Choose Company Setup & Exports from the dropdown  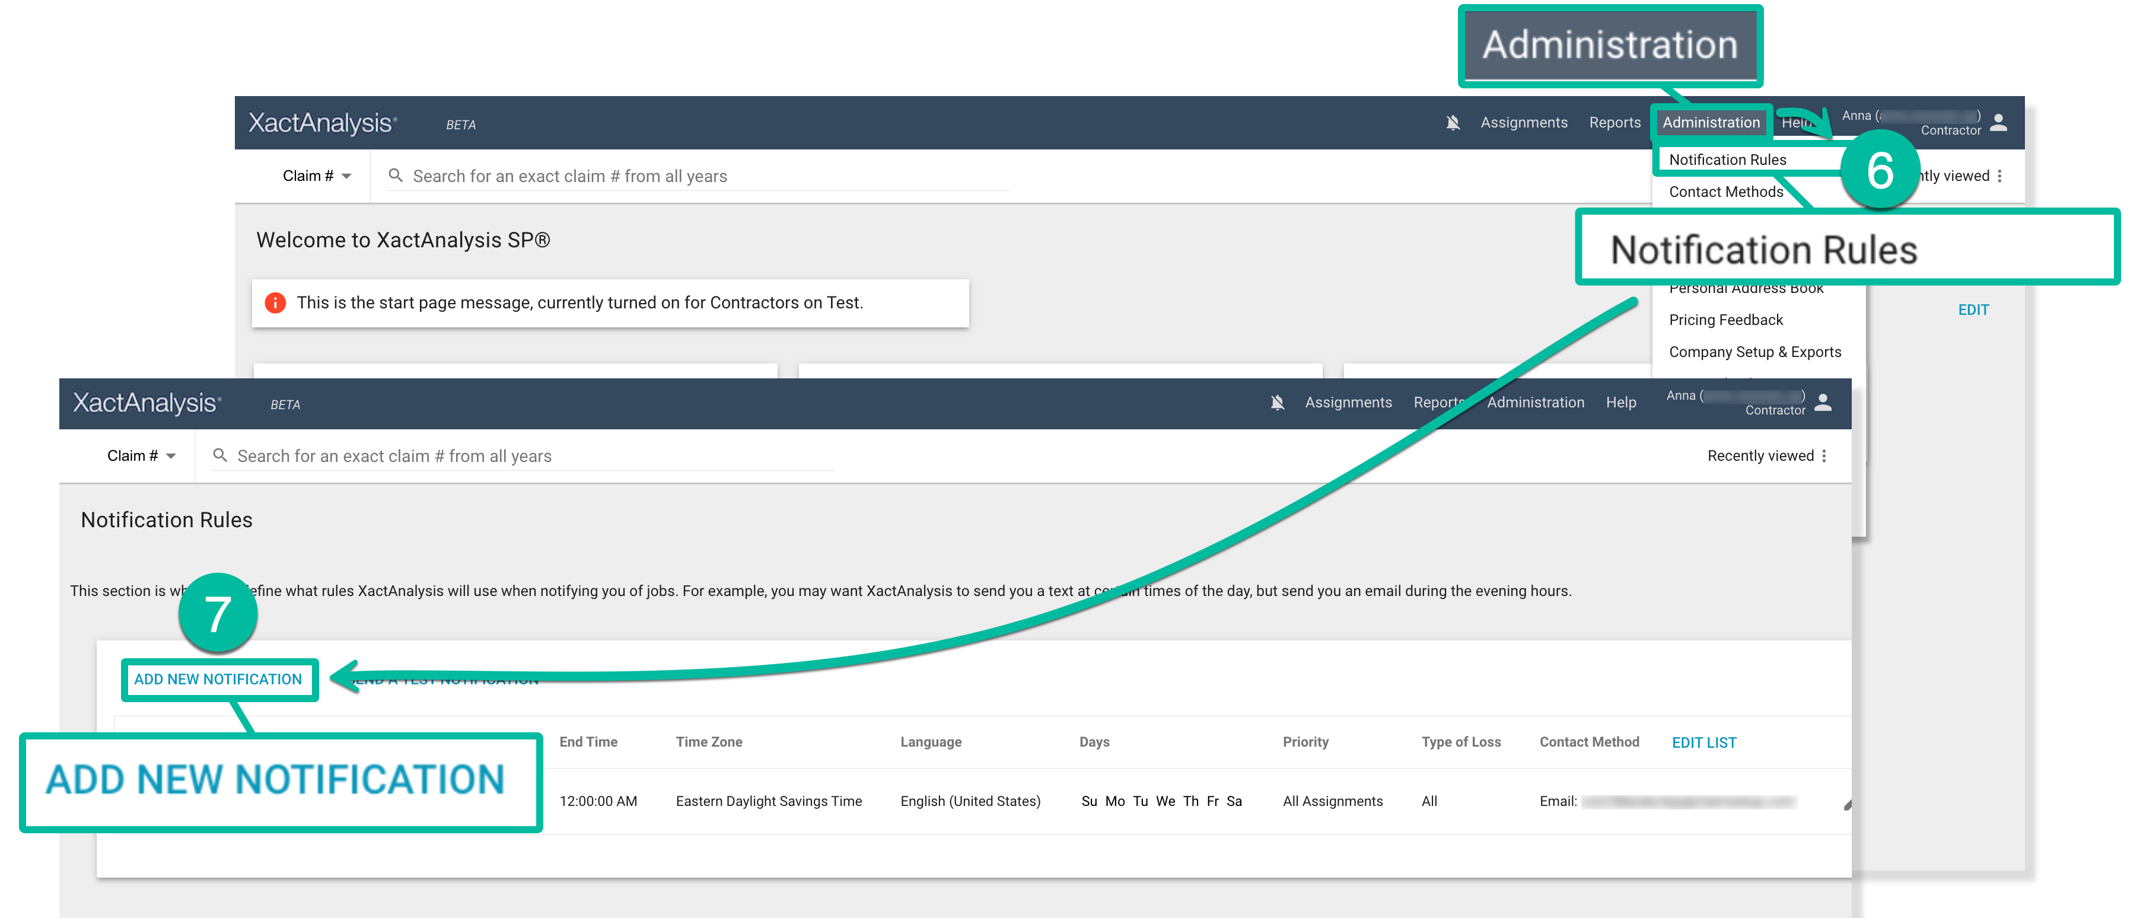pos(1754,352)
